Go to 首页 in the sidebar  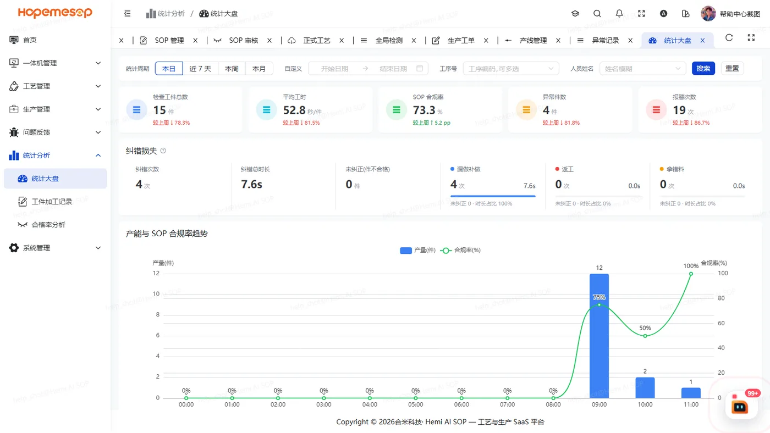[56, 40]
